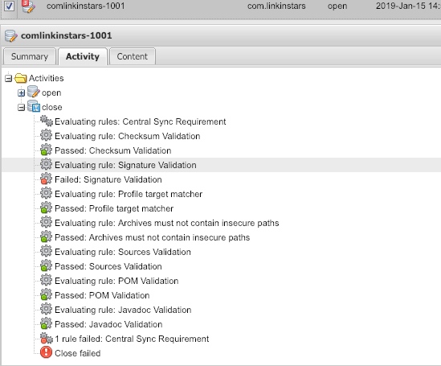Click green gear icon for Passed Javadoc Validation
The height and width of the screenshot is (366, 441).
(46, 323)
